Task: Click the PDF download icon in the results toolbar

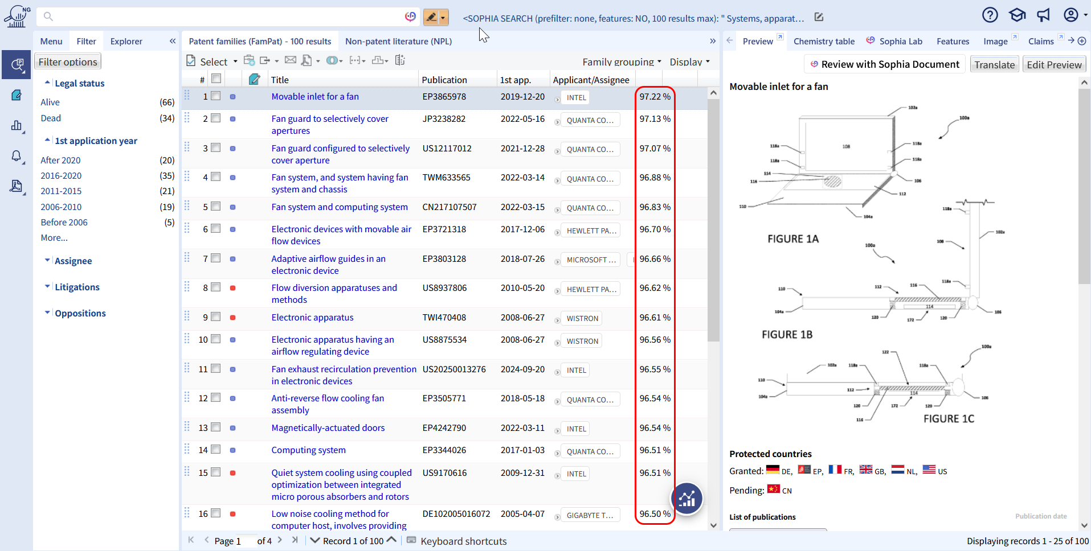Action: (x=307, y=60)
